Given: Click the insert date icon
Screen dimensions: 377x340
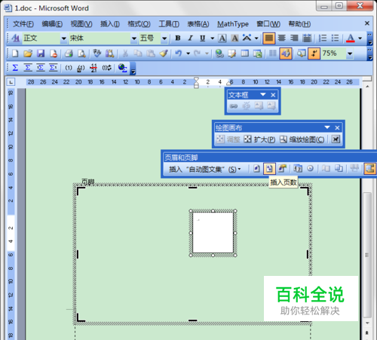Looking at the screenshot, I should coord(298,169).
